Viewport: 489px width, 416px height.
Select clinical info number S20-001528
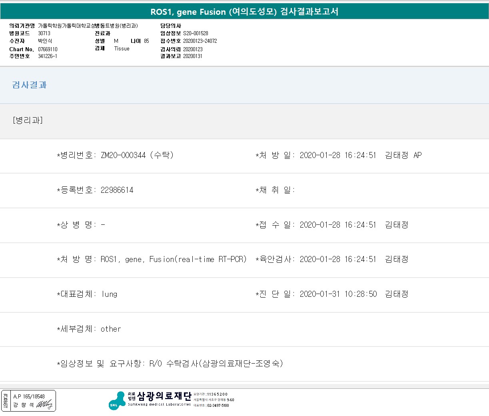tap(196, 33)
